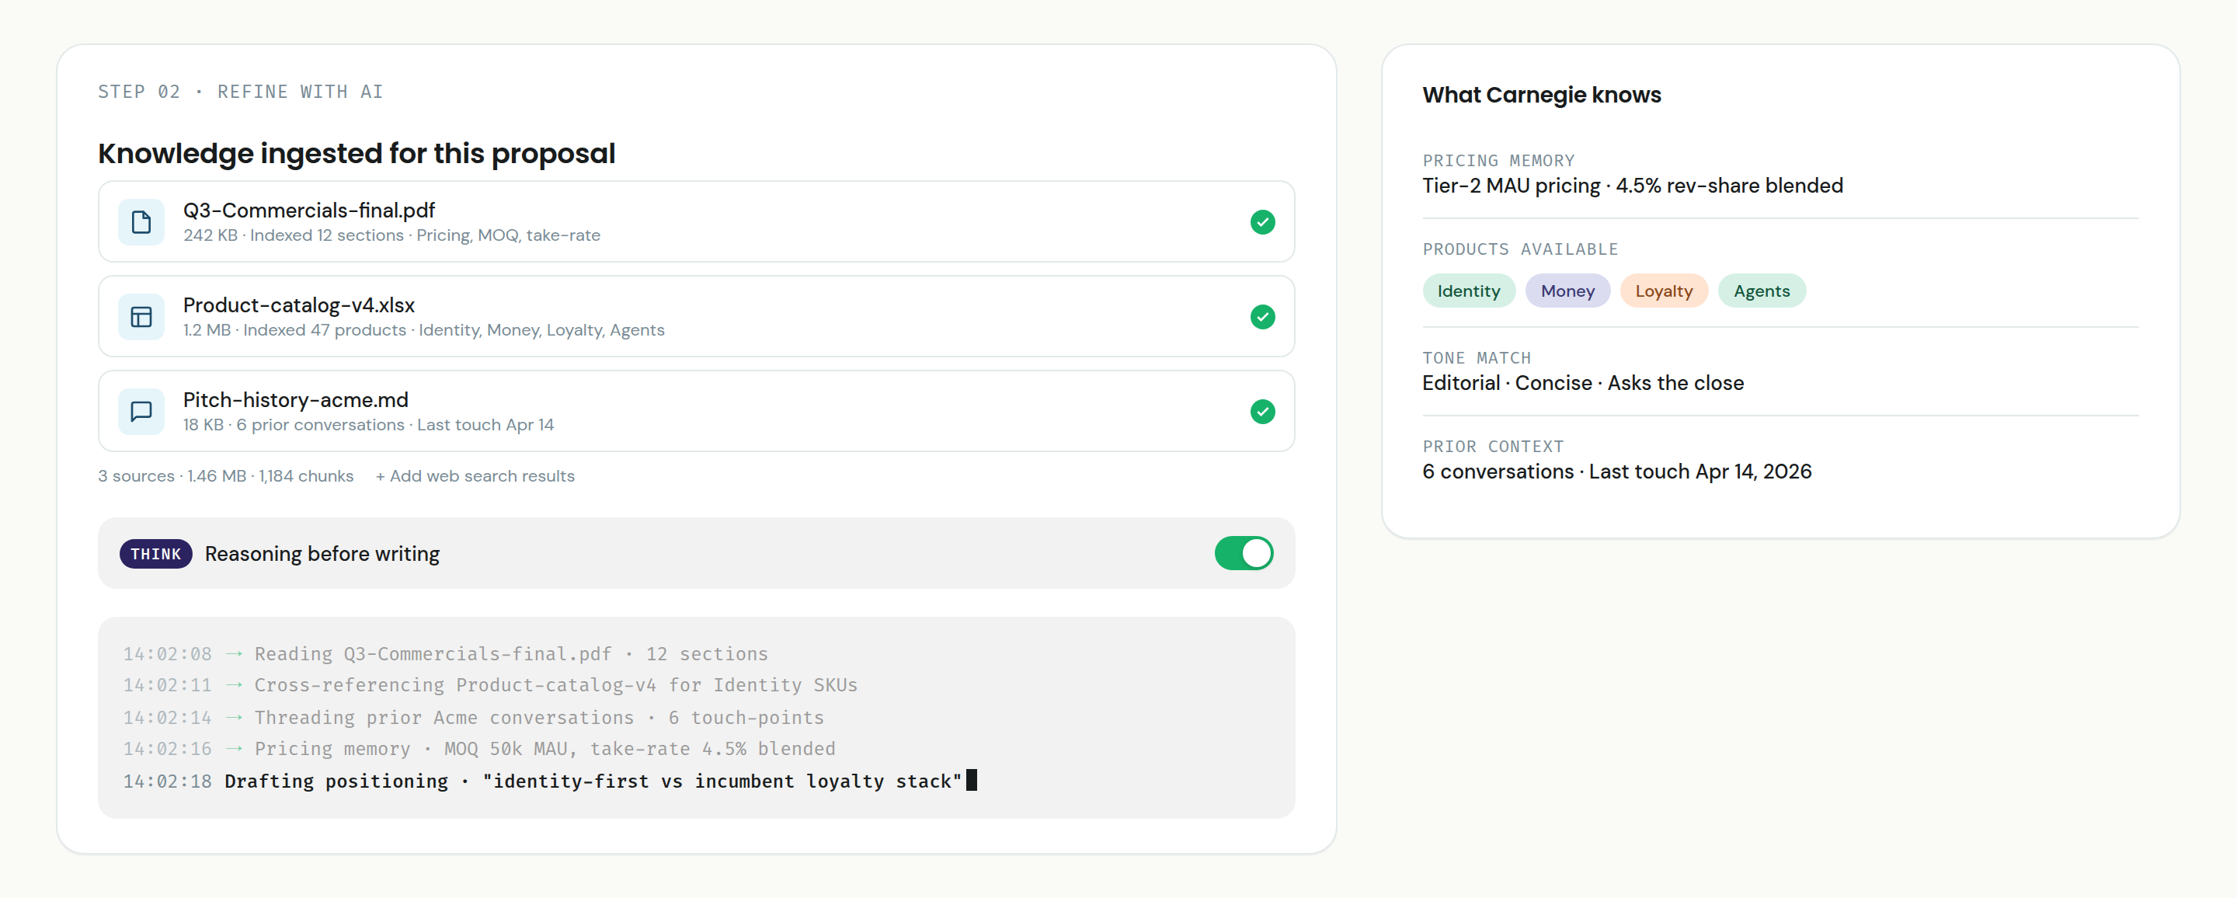This screenshot has height=898, width=2237.
Task: Click the 'Reasoning before writing' label
Action: tap(322, 554)
